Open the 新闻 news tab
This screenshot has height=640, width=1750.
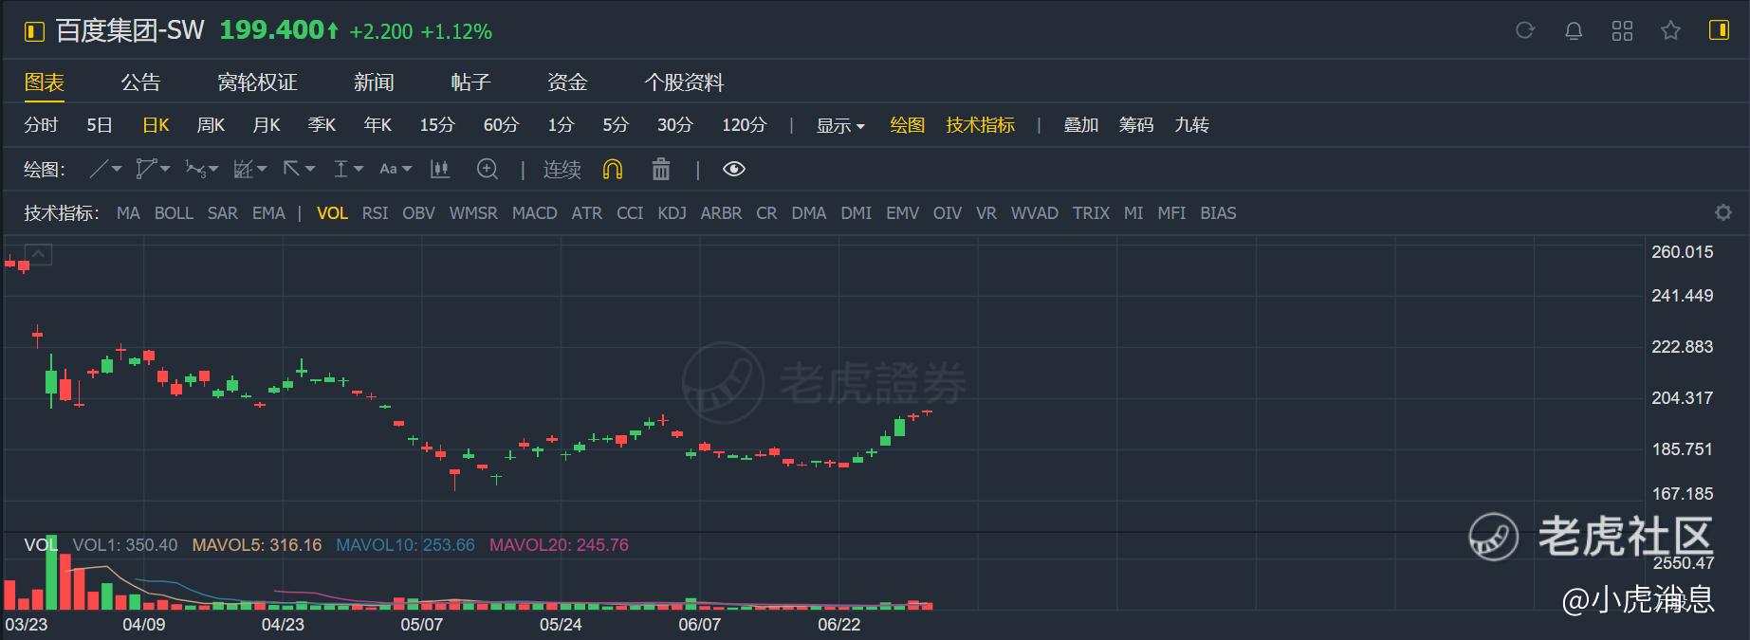[374, 82]
